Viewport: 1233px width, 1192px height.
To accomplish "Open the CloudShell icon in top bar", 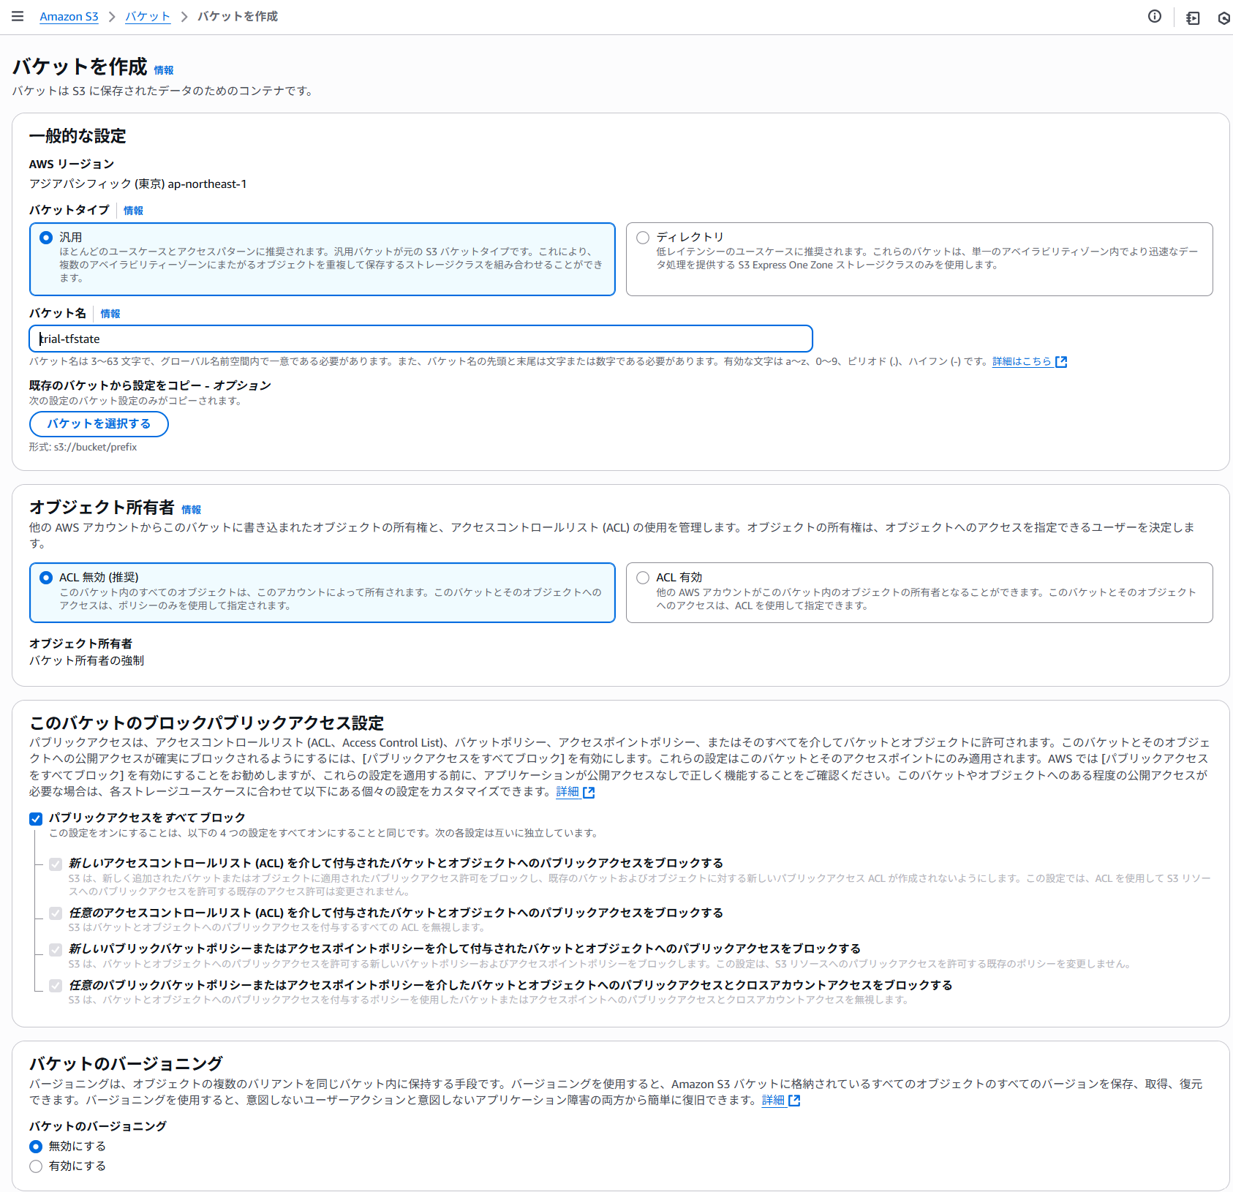I will 1193,18.
